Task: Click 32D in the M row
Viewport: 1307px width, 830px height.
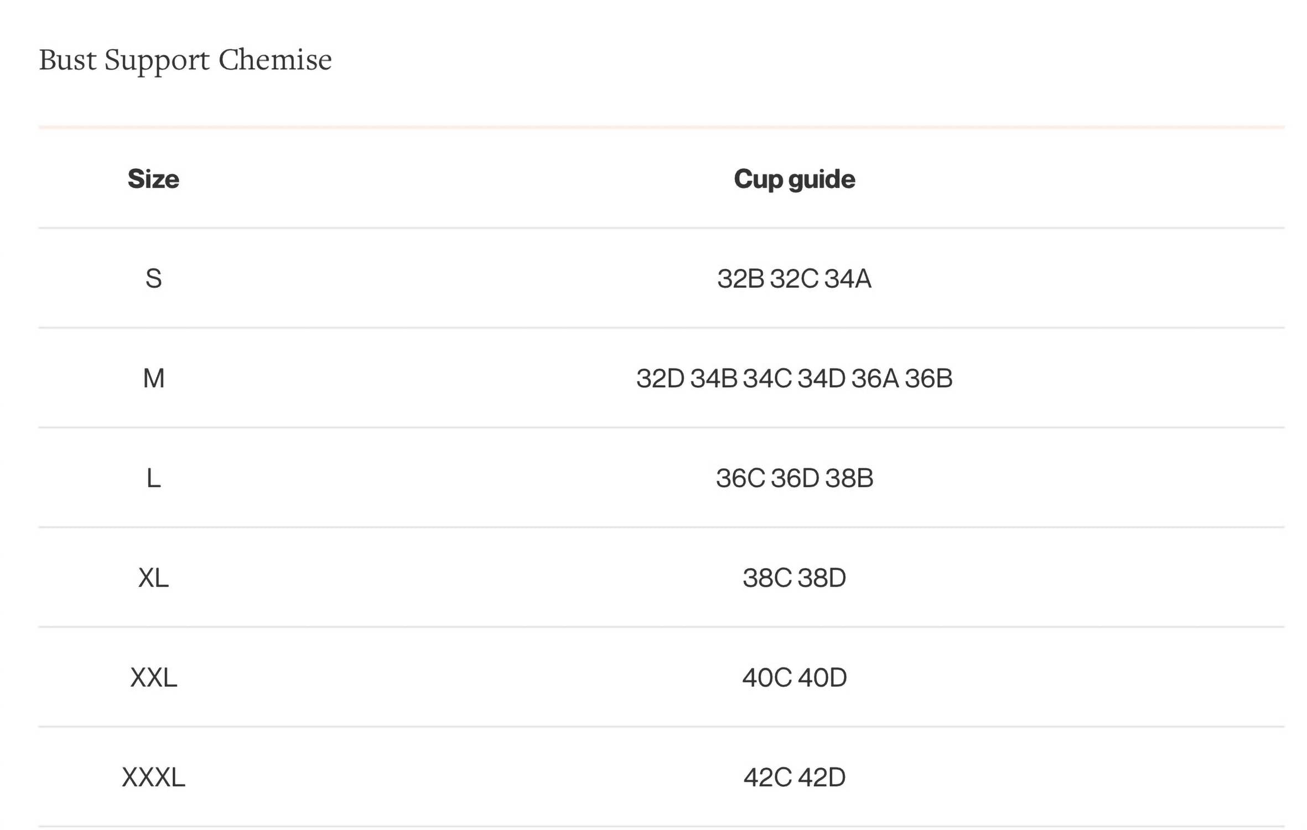Action: coord(660,378)
